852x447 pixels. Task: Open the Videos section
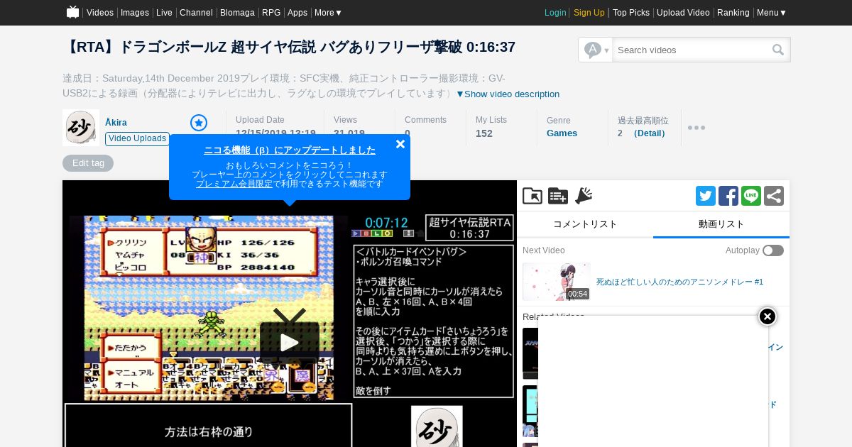coord(100,13)
